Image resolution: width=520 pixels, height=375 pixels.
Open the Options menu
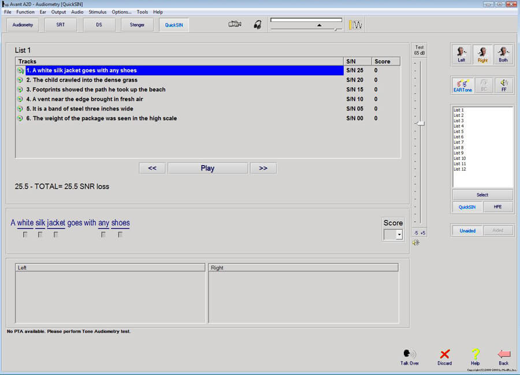[121, 12]
